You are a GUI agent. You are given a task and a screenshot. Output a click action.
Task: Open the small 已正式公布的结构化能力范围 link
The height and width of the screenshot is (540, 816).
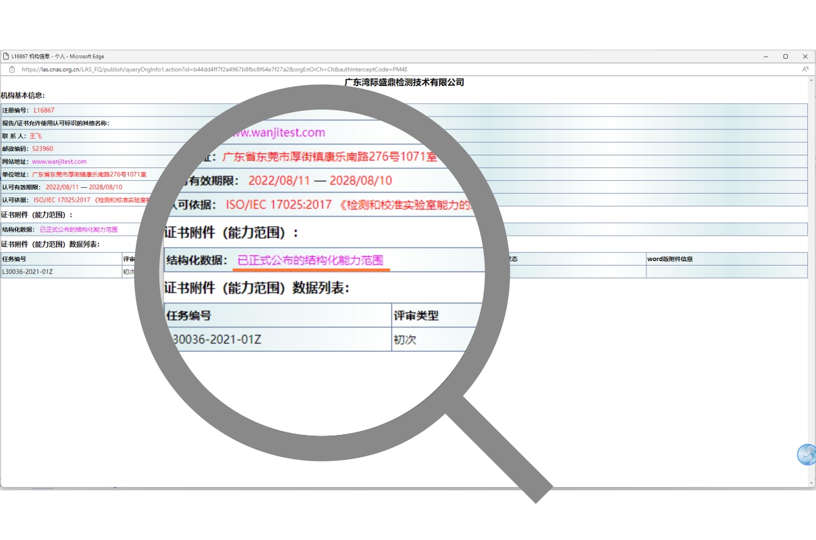(78, 229)
